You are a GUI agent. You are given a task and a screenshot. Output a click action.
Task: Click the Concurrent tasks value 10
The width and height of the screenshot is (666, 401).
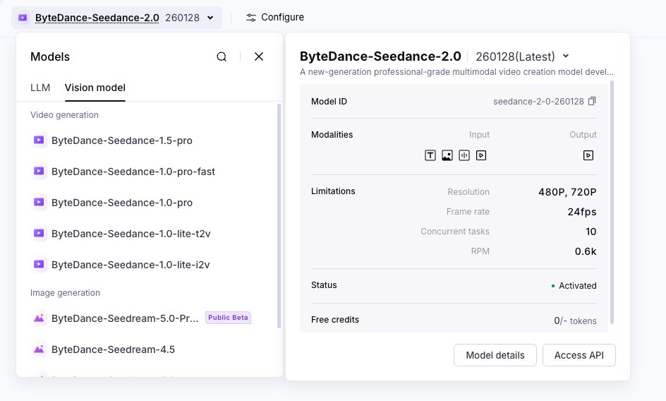[x=591, y=232]
